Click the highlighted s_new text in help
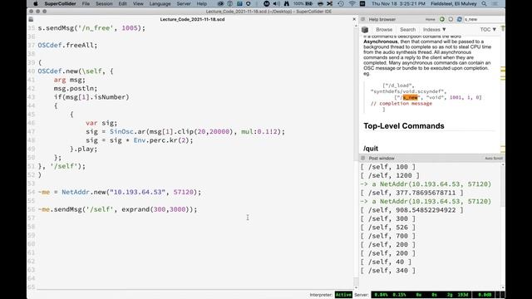This screenshot has width=532, height=299. coord(411,97)
